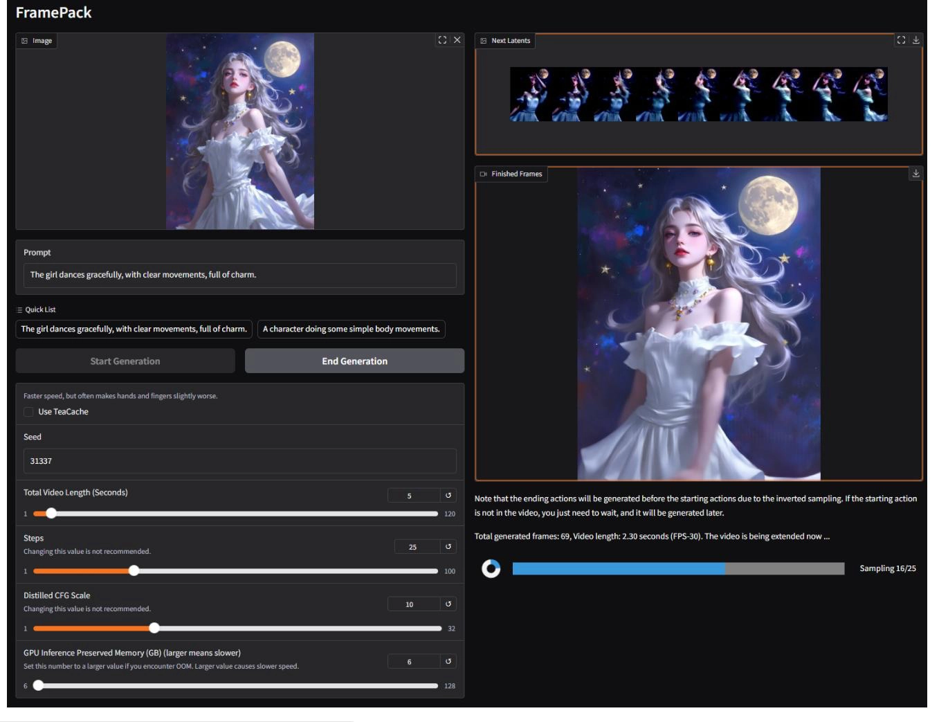Screen dimensions: 939x722
Task: Click the fullscreen icon on Image panel
Action: click(x=442, y=40)
